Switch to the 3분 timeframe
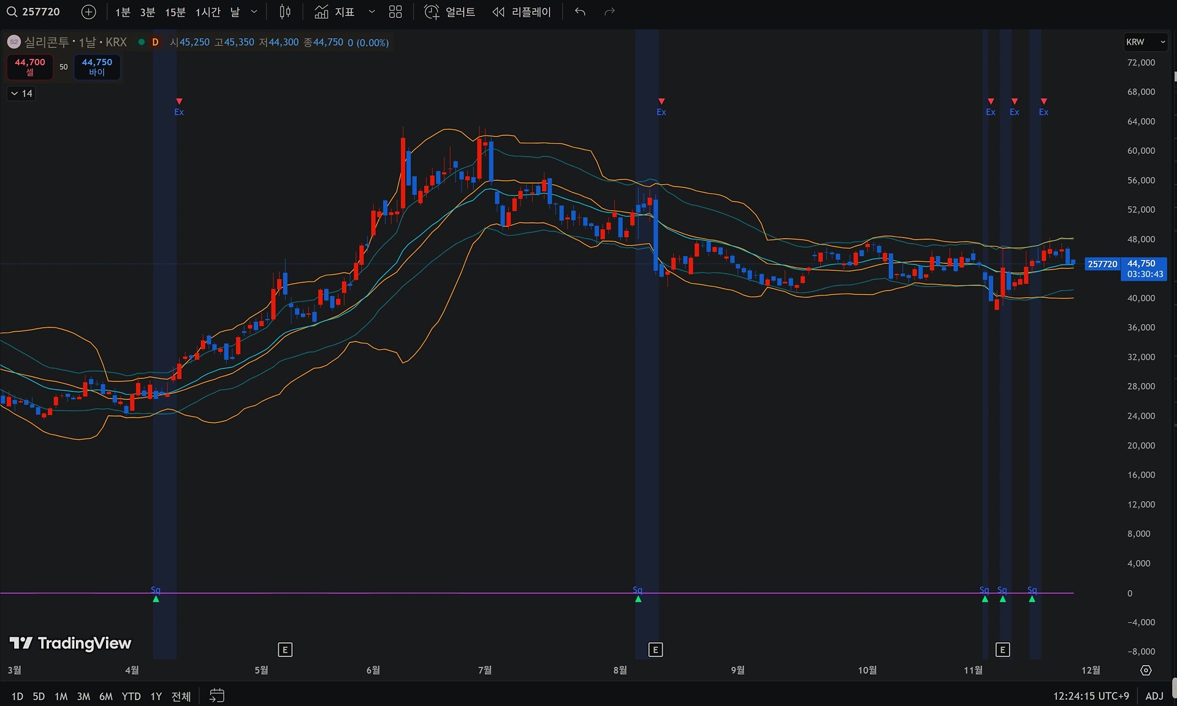1177x706 pixels. (x=147, y=12)
